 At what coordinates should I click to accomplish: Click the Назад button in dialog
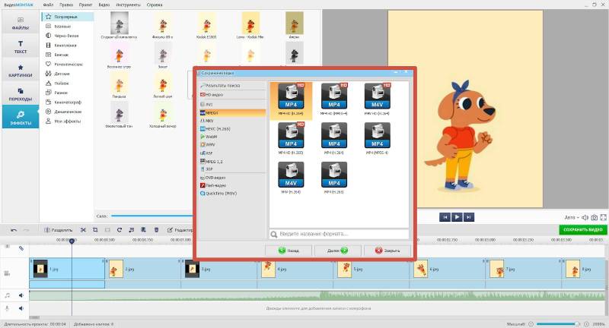[x=289, y=251]
